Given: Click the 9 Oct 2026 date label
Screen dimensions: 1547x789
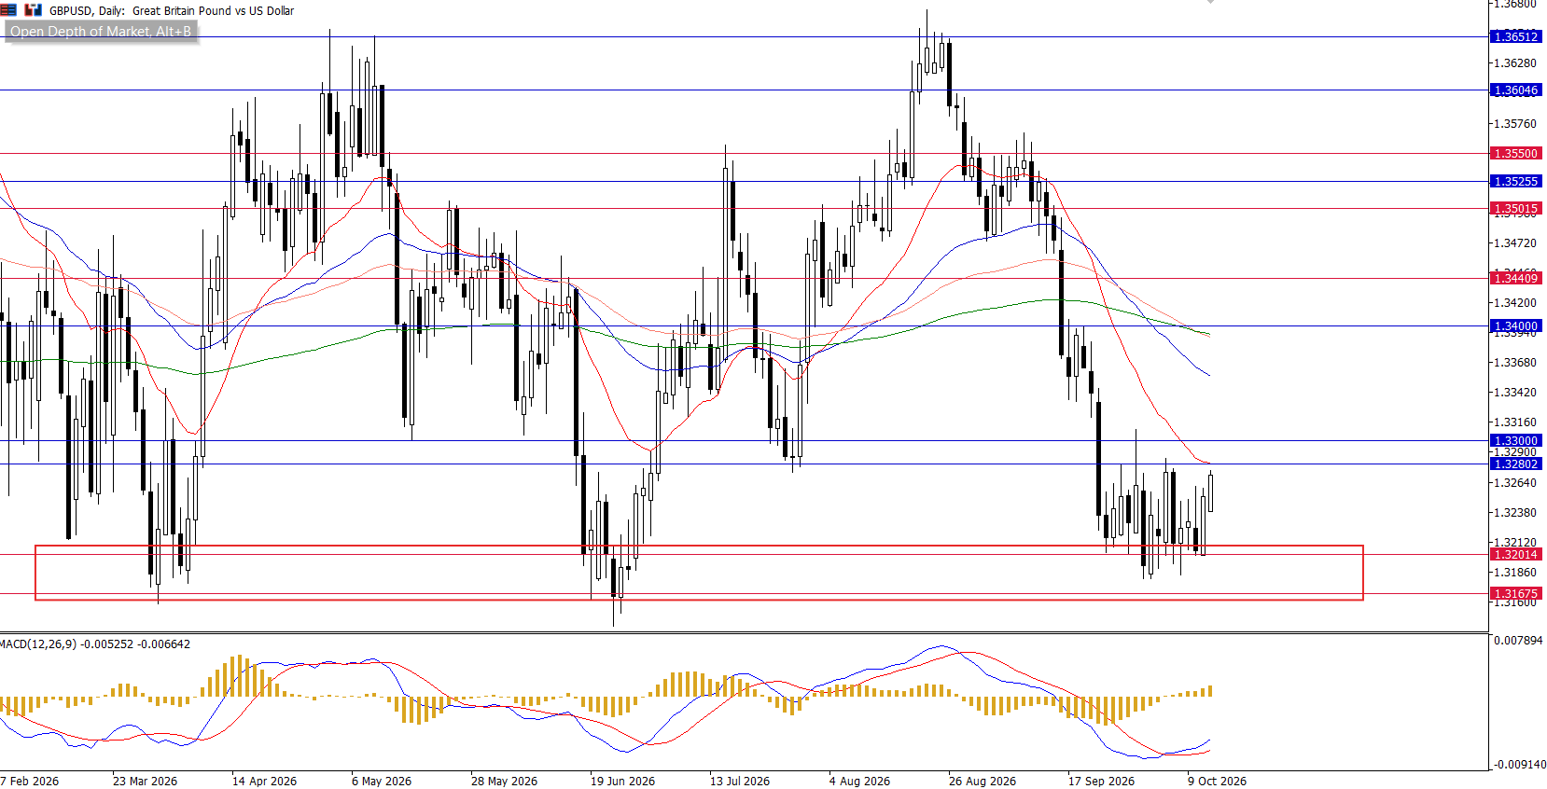Looking at the screenshot, I should tap(1217, 782).
